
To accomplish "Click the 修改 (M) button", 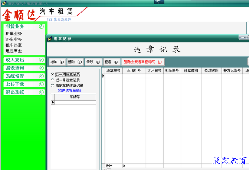I will (x=93, y=62).
